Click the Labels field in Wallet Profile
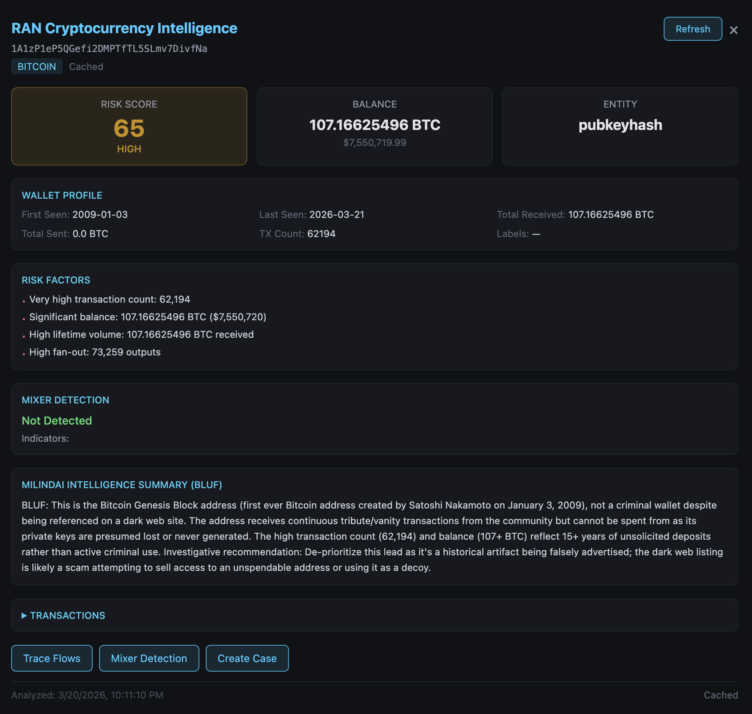The width and height of the screenshot is (752, 714). point(518,234)
